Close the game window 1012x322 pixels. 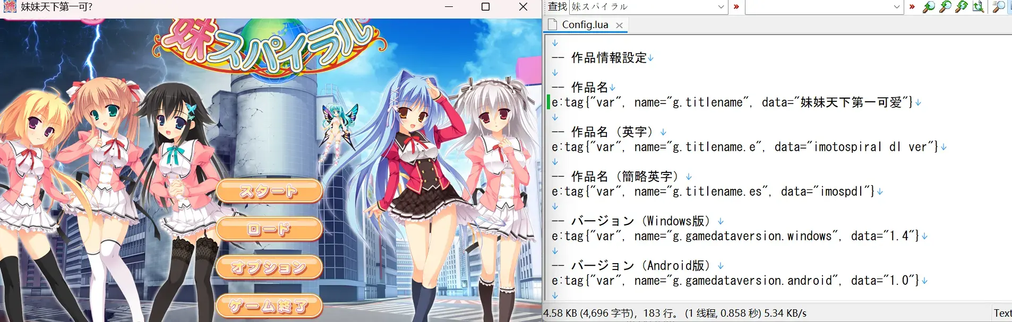coord(523,7)
